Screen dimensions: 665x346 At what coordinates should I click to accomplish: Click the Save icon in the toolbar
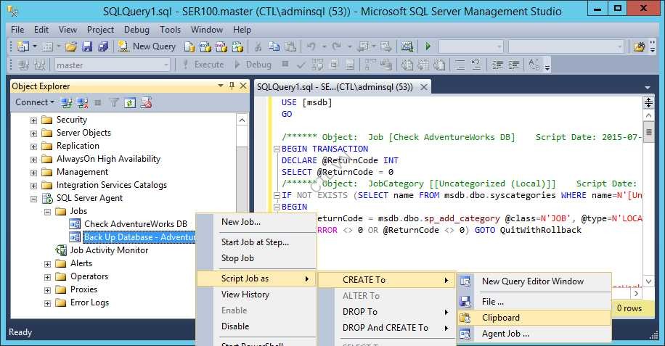pyautogui.click(x=86, y=46)
